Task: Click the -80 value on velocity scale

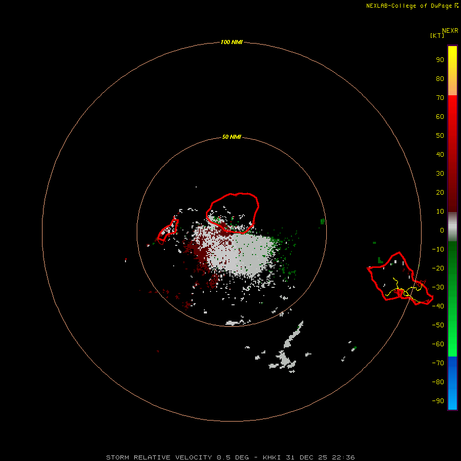Action: pyautogui.click(x=438, y=382)
